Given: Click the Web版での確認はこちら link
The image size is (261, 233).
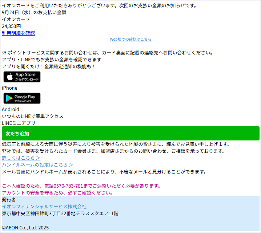Looking at the screenshot, I should 130,40.
